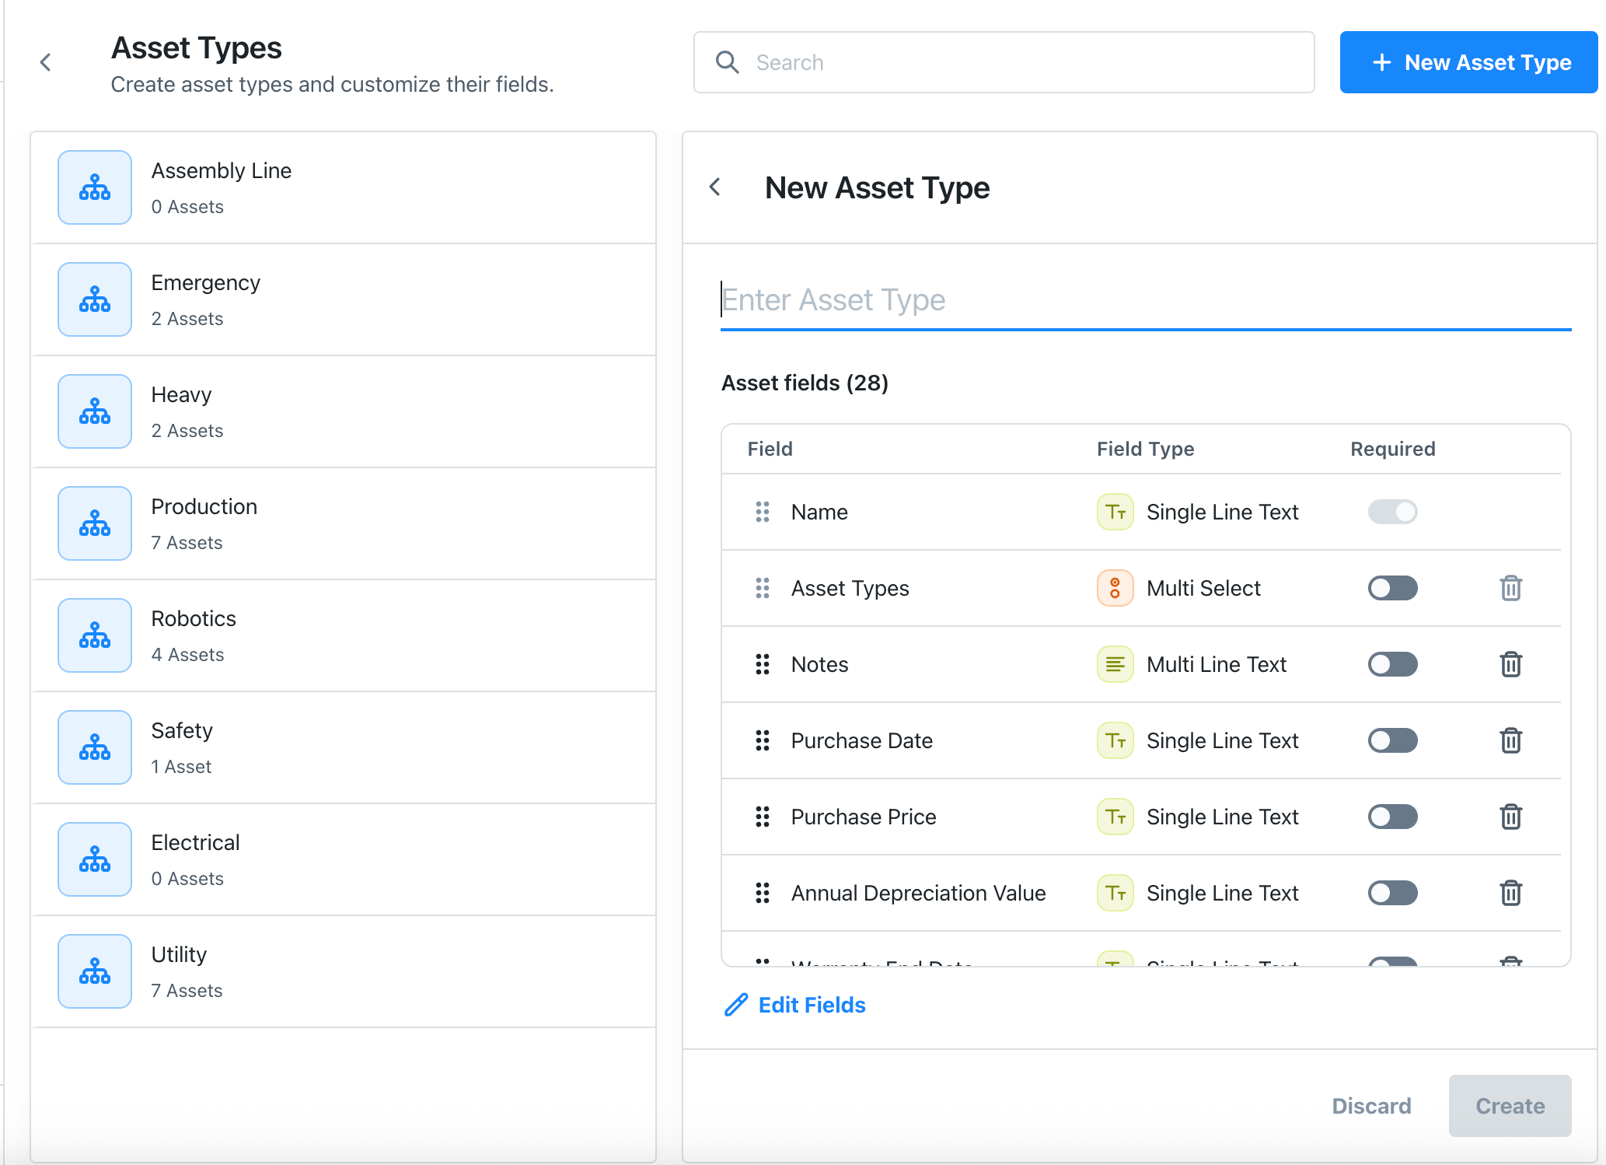Screen dimensions: 1606x1165
Task: Click the Assembly Line asset type icon
Action: click(x=95, y=187)
